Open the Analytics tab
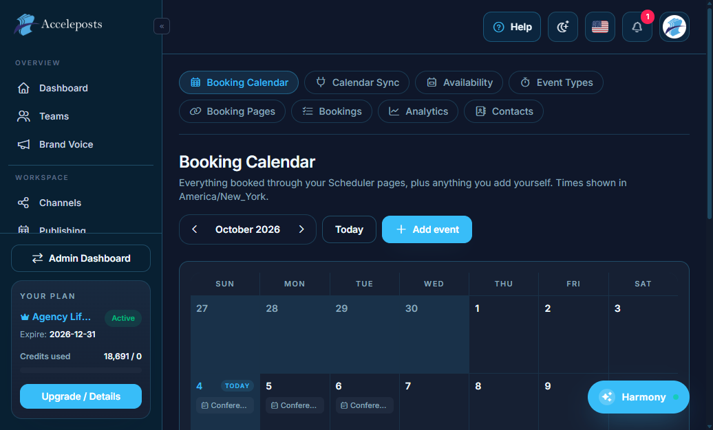The height and width of the screenshot is (430, 713). coord(418,111)
